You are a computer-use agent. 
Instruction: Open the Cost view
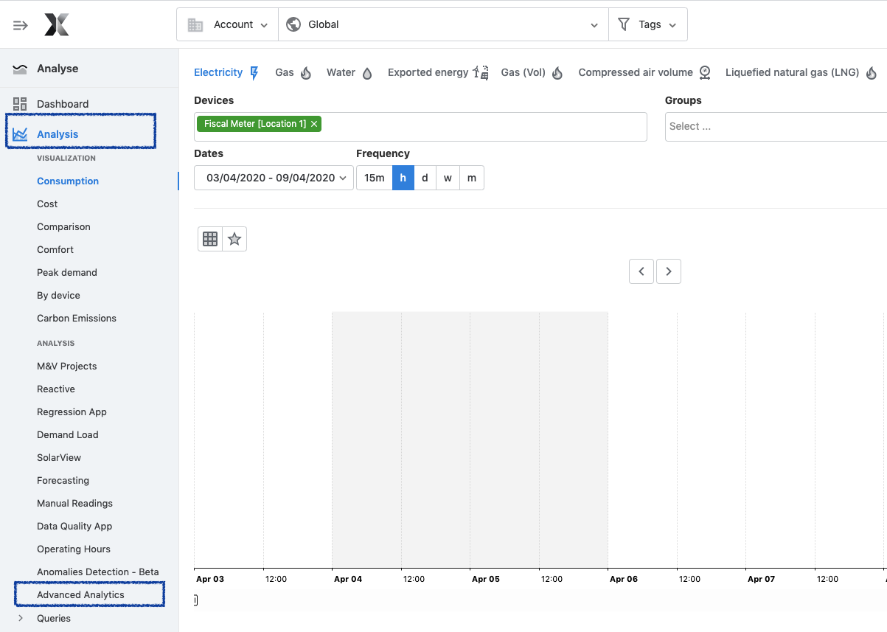[x=47, y=204]
